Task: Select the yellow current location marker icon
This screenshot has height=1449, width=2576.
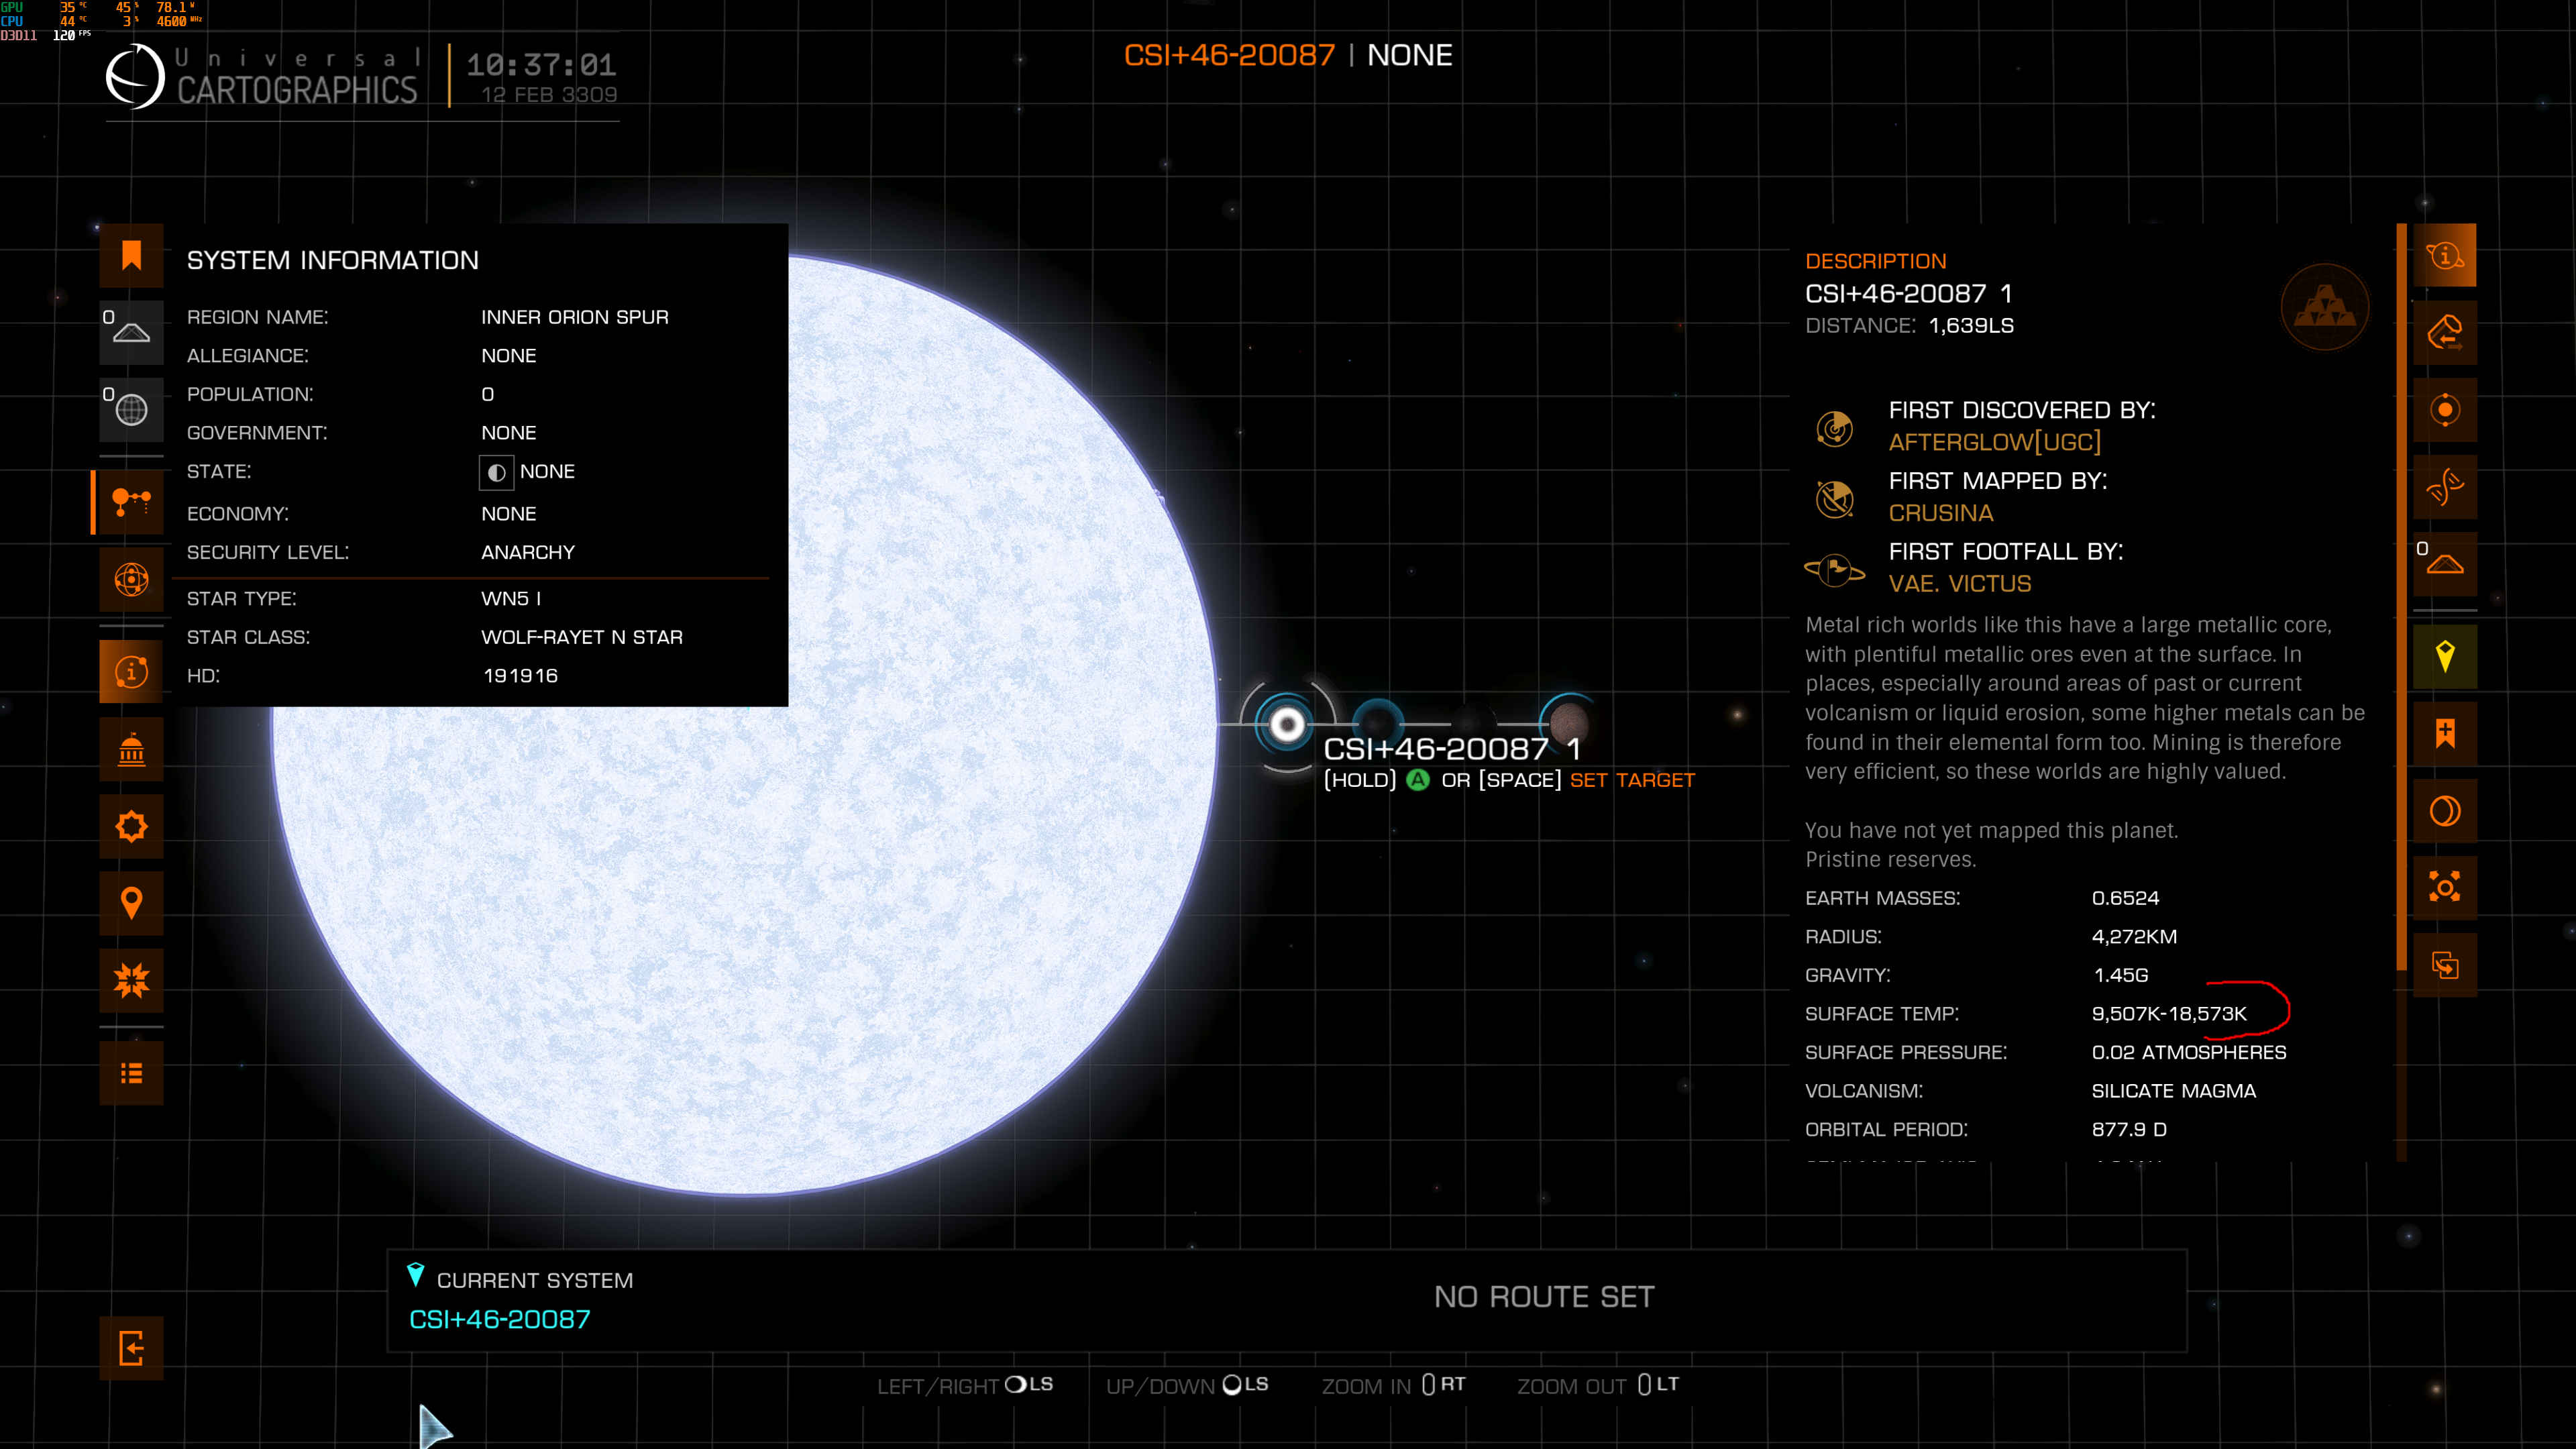Action: [x=2445, y=656]
